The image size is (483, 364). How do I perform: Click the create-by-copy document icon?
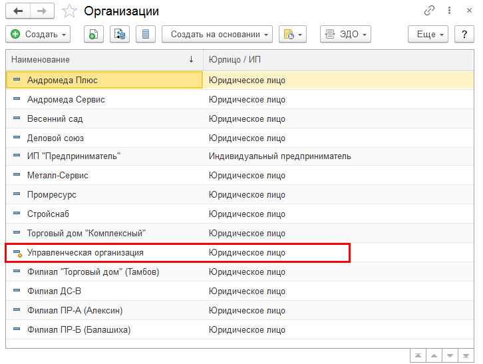tap(94, 34)
